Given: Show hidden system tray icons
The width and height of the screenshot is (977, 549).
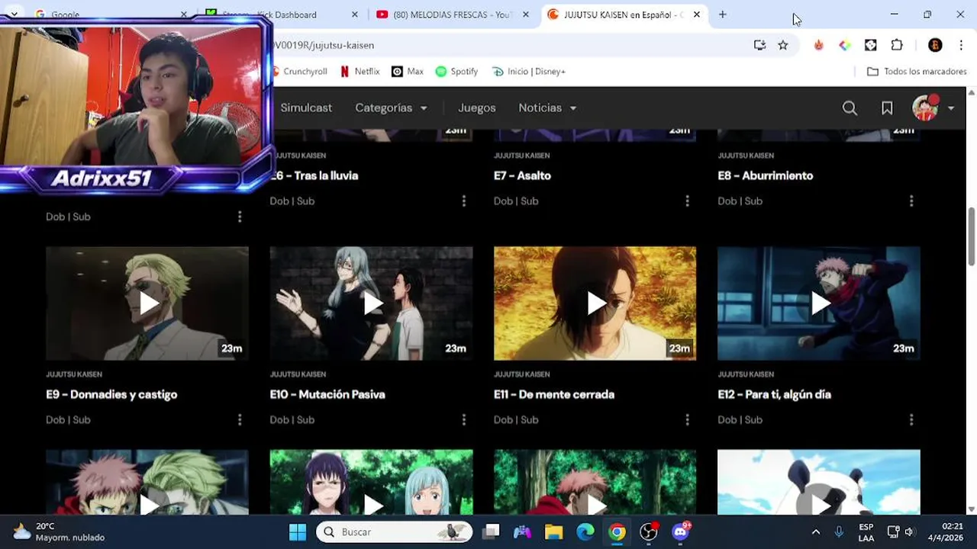Looking at the screenshot, I should click(x=815, y=531).
